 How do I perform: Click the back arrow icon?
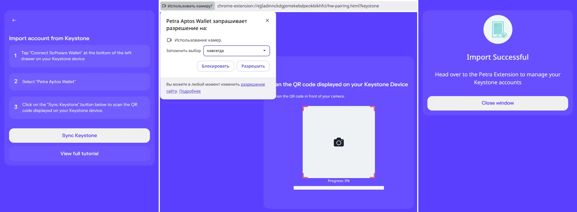14,20
